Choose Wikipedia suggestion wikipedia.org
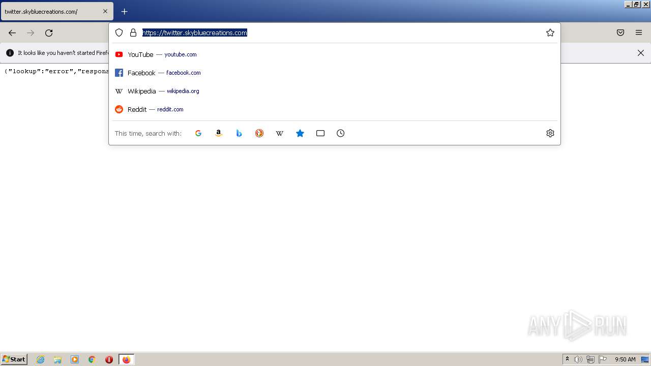The height and width of the screenshot is (366, 651). pos(335,91)
